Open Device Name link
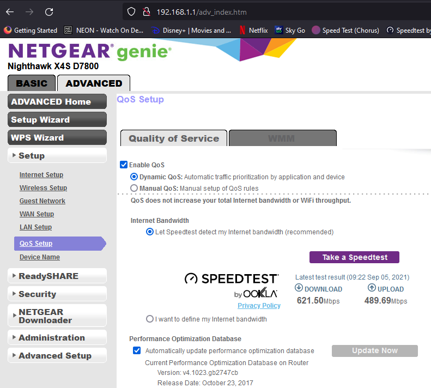The image size is (431, 388). click(40, 257)
